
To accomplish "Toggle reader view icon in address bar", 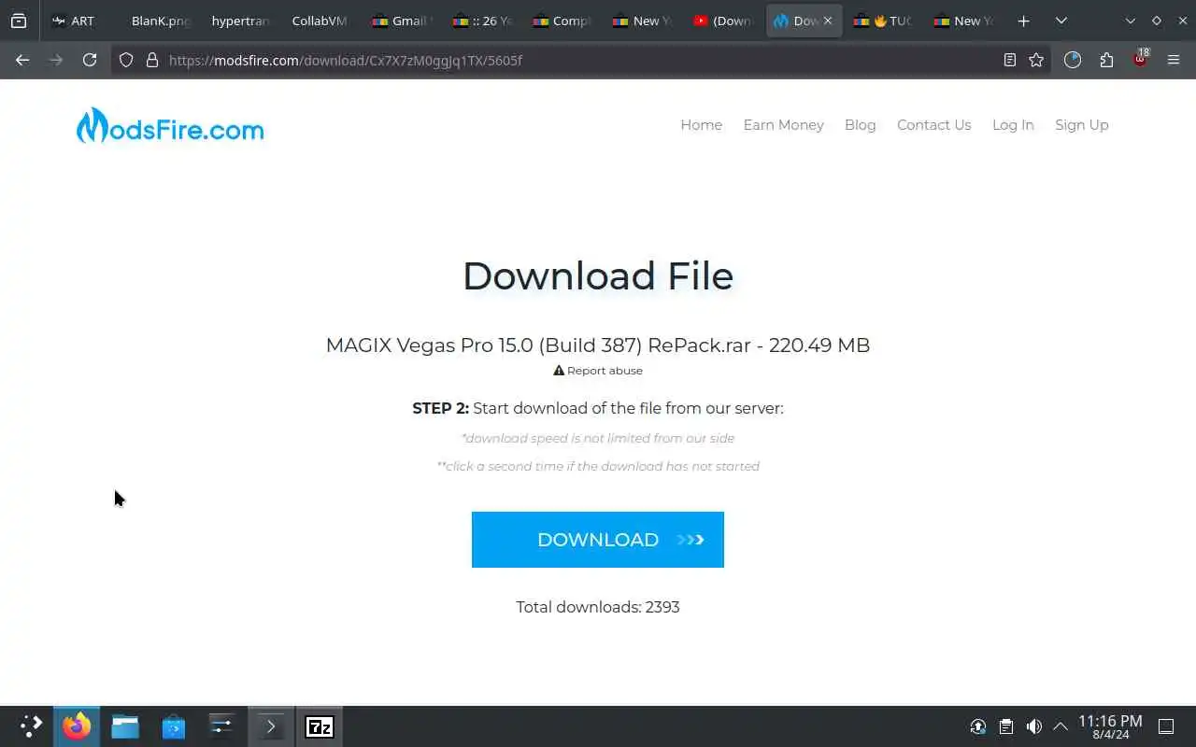I will click(1009, 60).
